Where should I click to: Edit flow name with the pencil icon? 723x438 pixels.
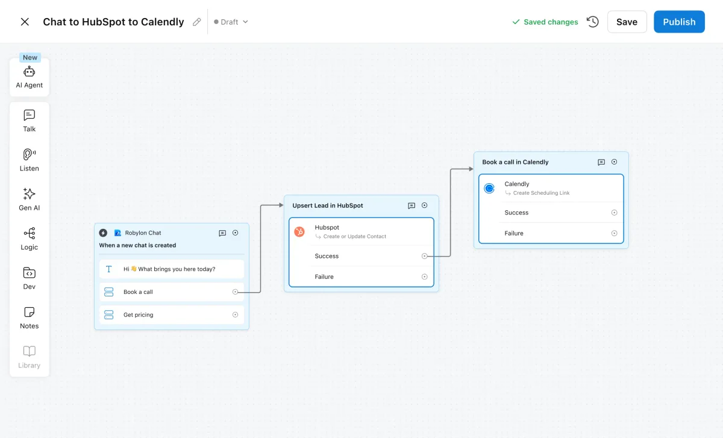pos(196,22)
